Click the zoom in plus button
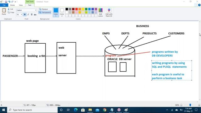The width and height of the screenshot is (201, 113). (x=199, y=105)
